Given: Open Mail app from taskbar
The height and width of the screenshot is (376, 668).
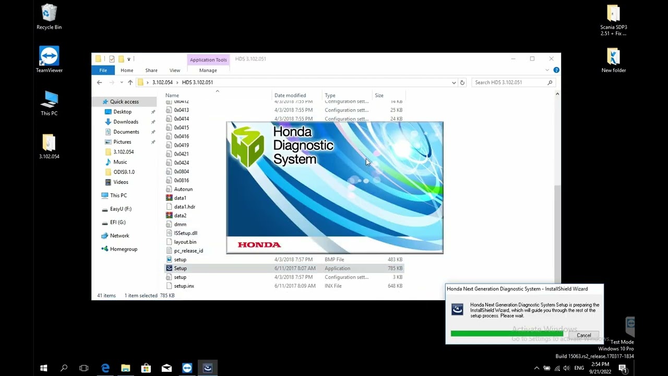Looking at the screenshot, I should click(166, 368).
